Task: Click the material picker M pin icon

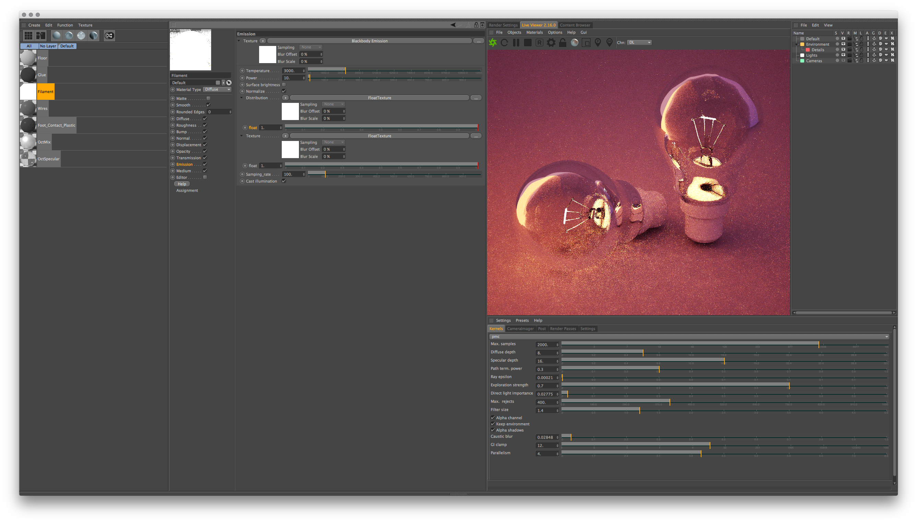Action: coord(609,43)
